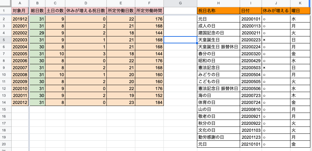
Task: Click the 所定労働日数 header cell
Action: click(121, 11)
